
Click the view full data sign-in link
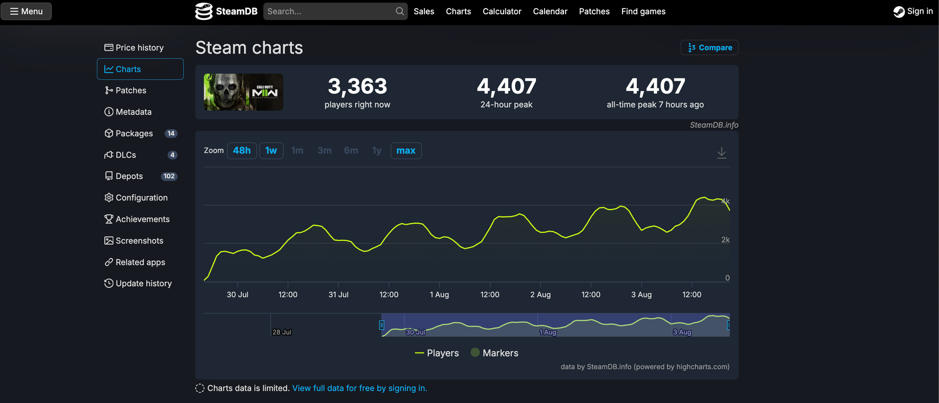click(359, 388)
